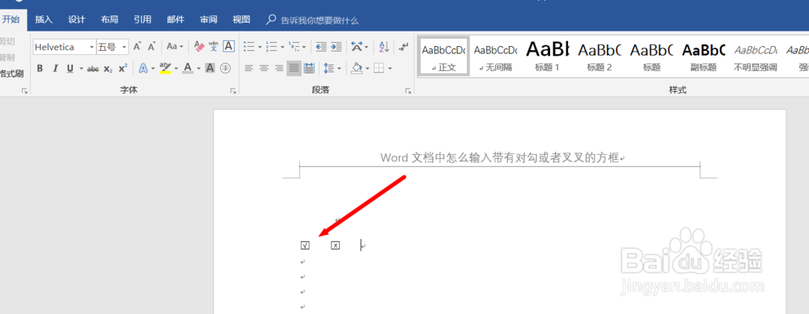The width and height of the screenshot is (809, 314).
Task: Shrink font size icon
Action: 151,47
